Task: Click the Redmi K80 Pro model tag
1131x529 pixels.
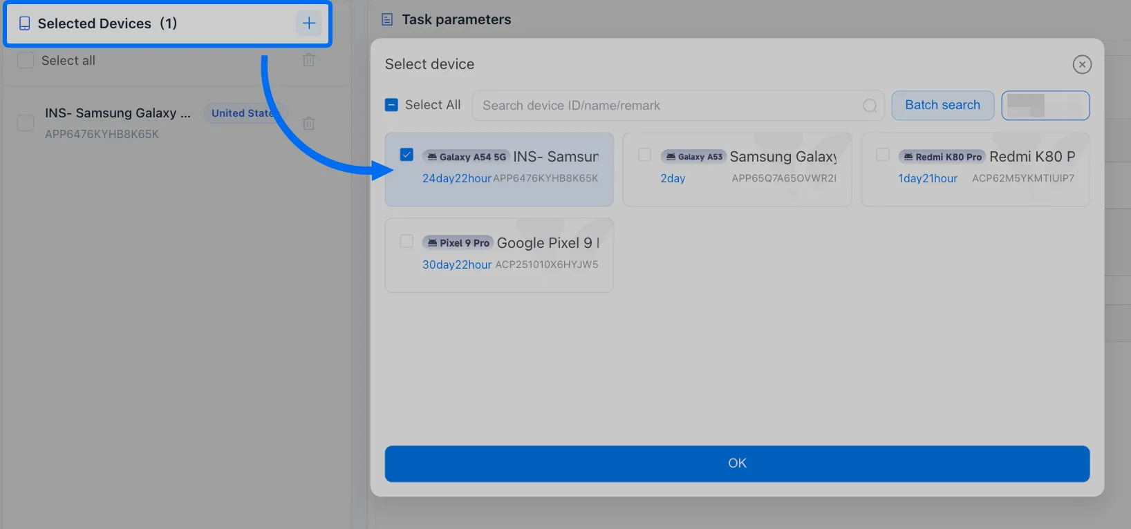Action: (942, 157)
